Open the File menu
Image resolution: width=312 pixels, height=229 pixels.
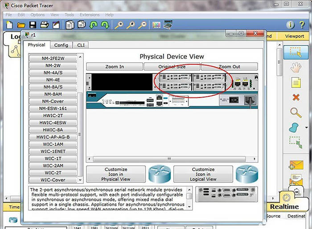[8, 15]
